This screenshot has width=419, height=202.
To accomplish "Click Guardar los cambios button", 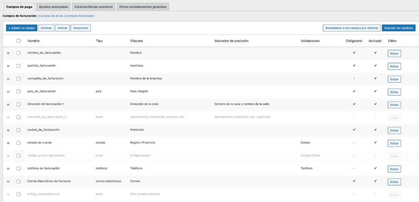I will [399, 28].
